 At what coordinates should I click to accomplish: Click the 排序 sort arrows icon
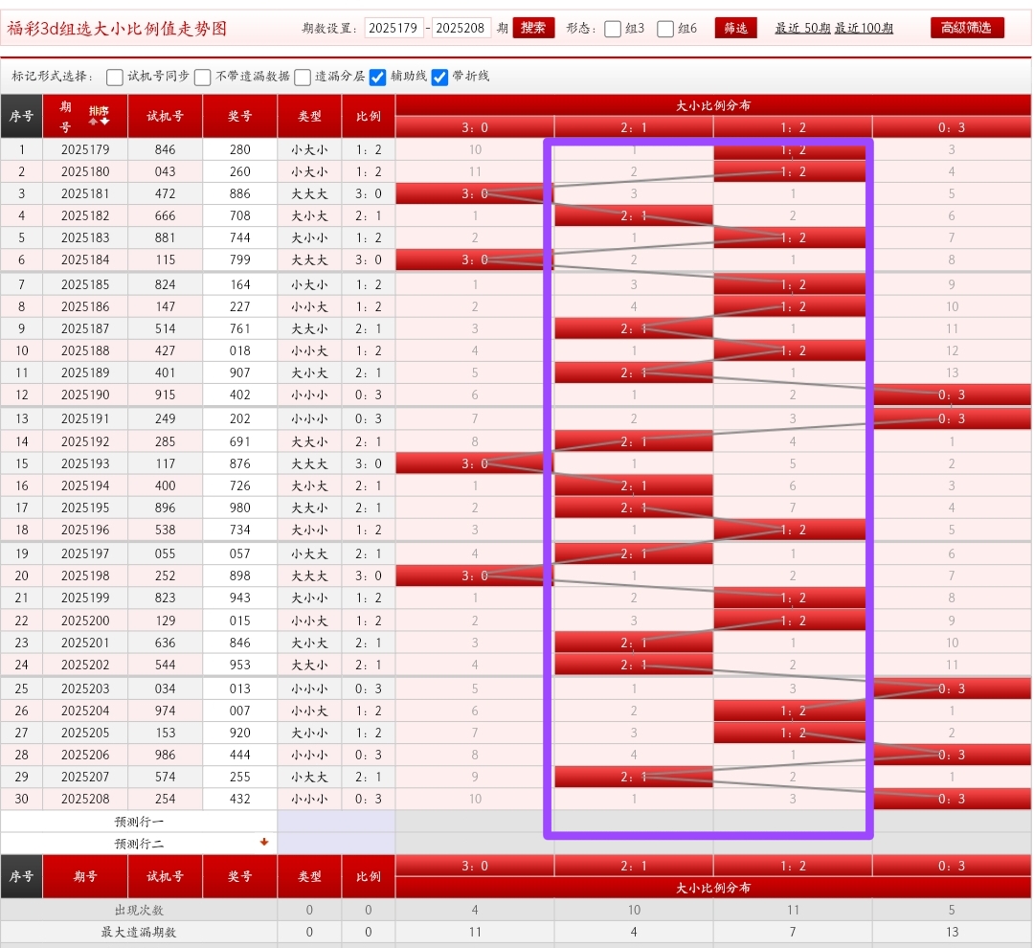[x=99, y=116]
